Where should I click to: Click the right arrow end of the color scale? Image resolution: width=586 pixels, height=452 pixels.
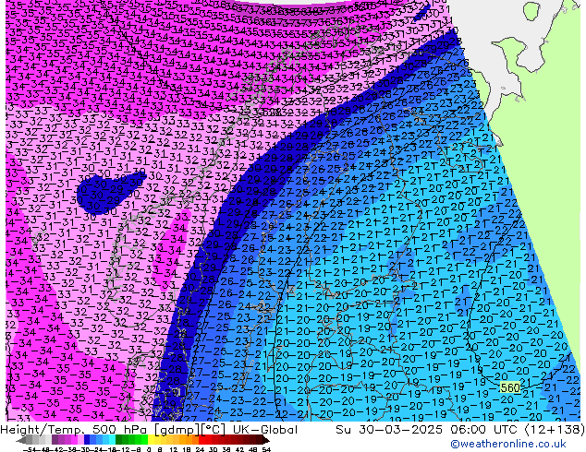266,440
